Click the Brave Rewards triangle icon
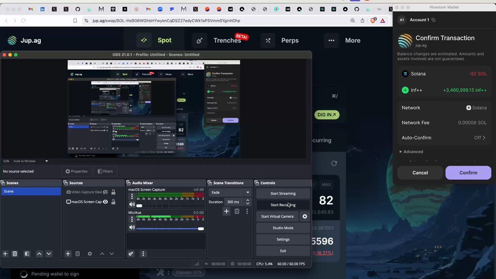This screenshot has width=496, height=279. click(383, 20)
